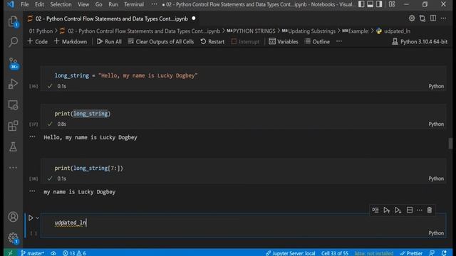The image size is (456, 256).
Task: Open the Go menu
Action: click(98, 4)
